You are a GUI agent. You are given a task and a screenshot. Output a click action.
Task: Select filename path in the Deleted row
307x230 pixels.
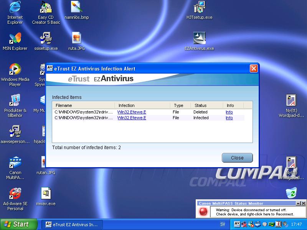coord(84,112)
